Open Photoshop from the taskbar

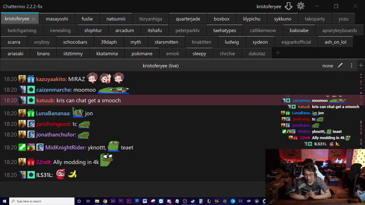tap(137, 201)
